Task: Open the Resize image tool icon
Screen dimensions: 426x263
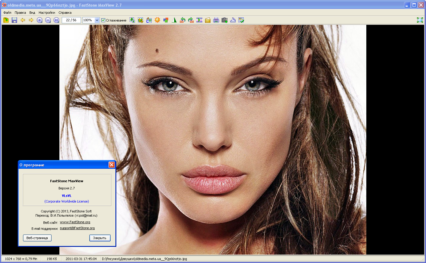Action: 132,20
